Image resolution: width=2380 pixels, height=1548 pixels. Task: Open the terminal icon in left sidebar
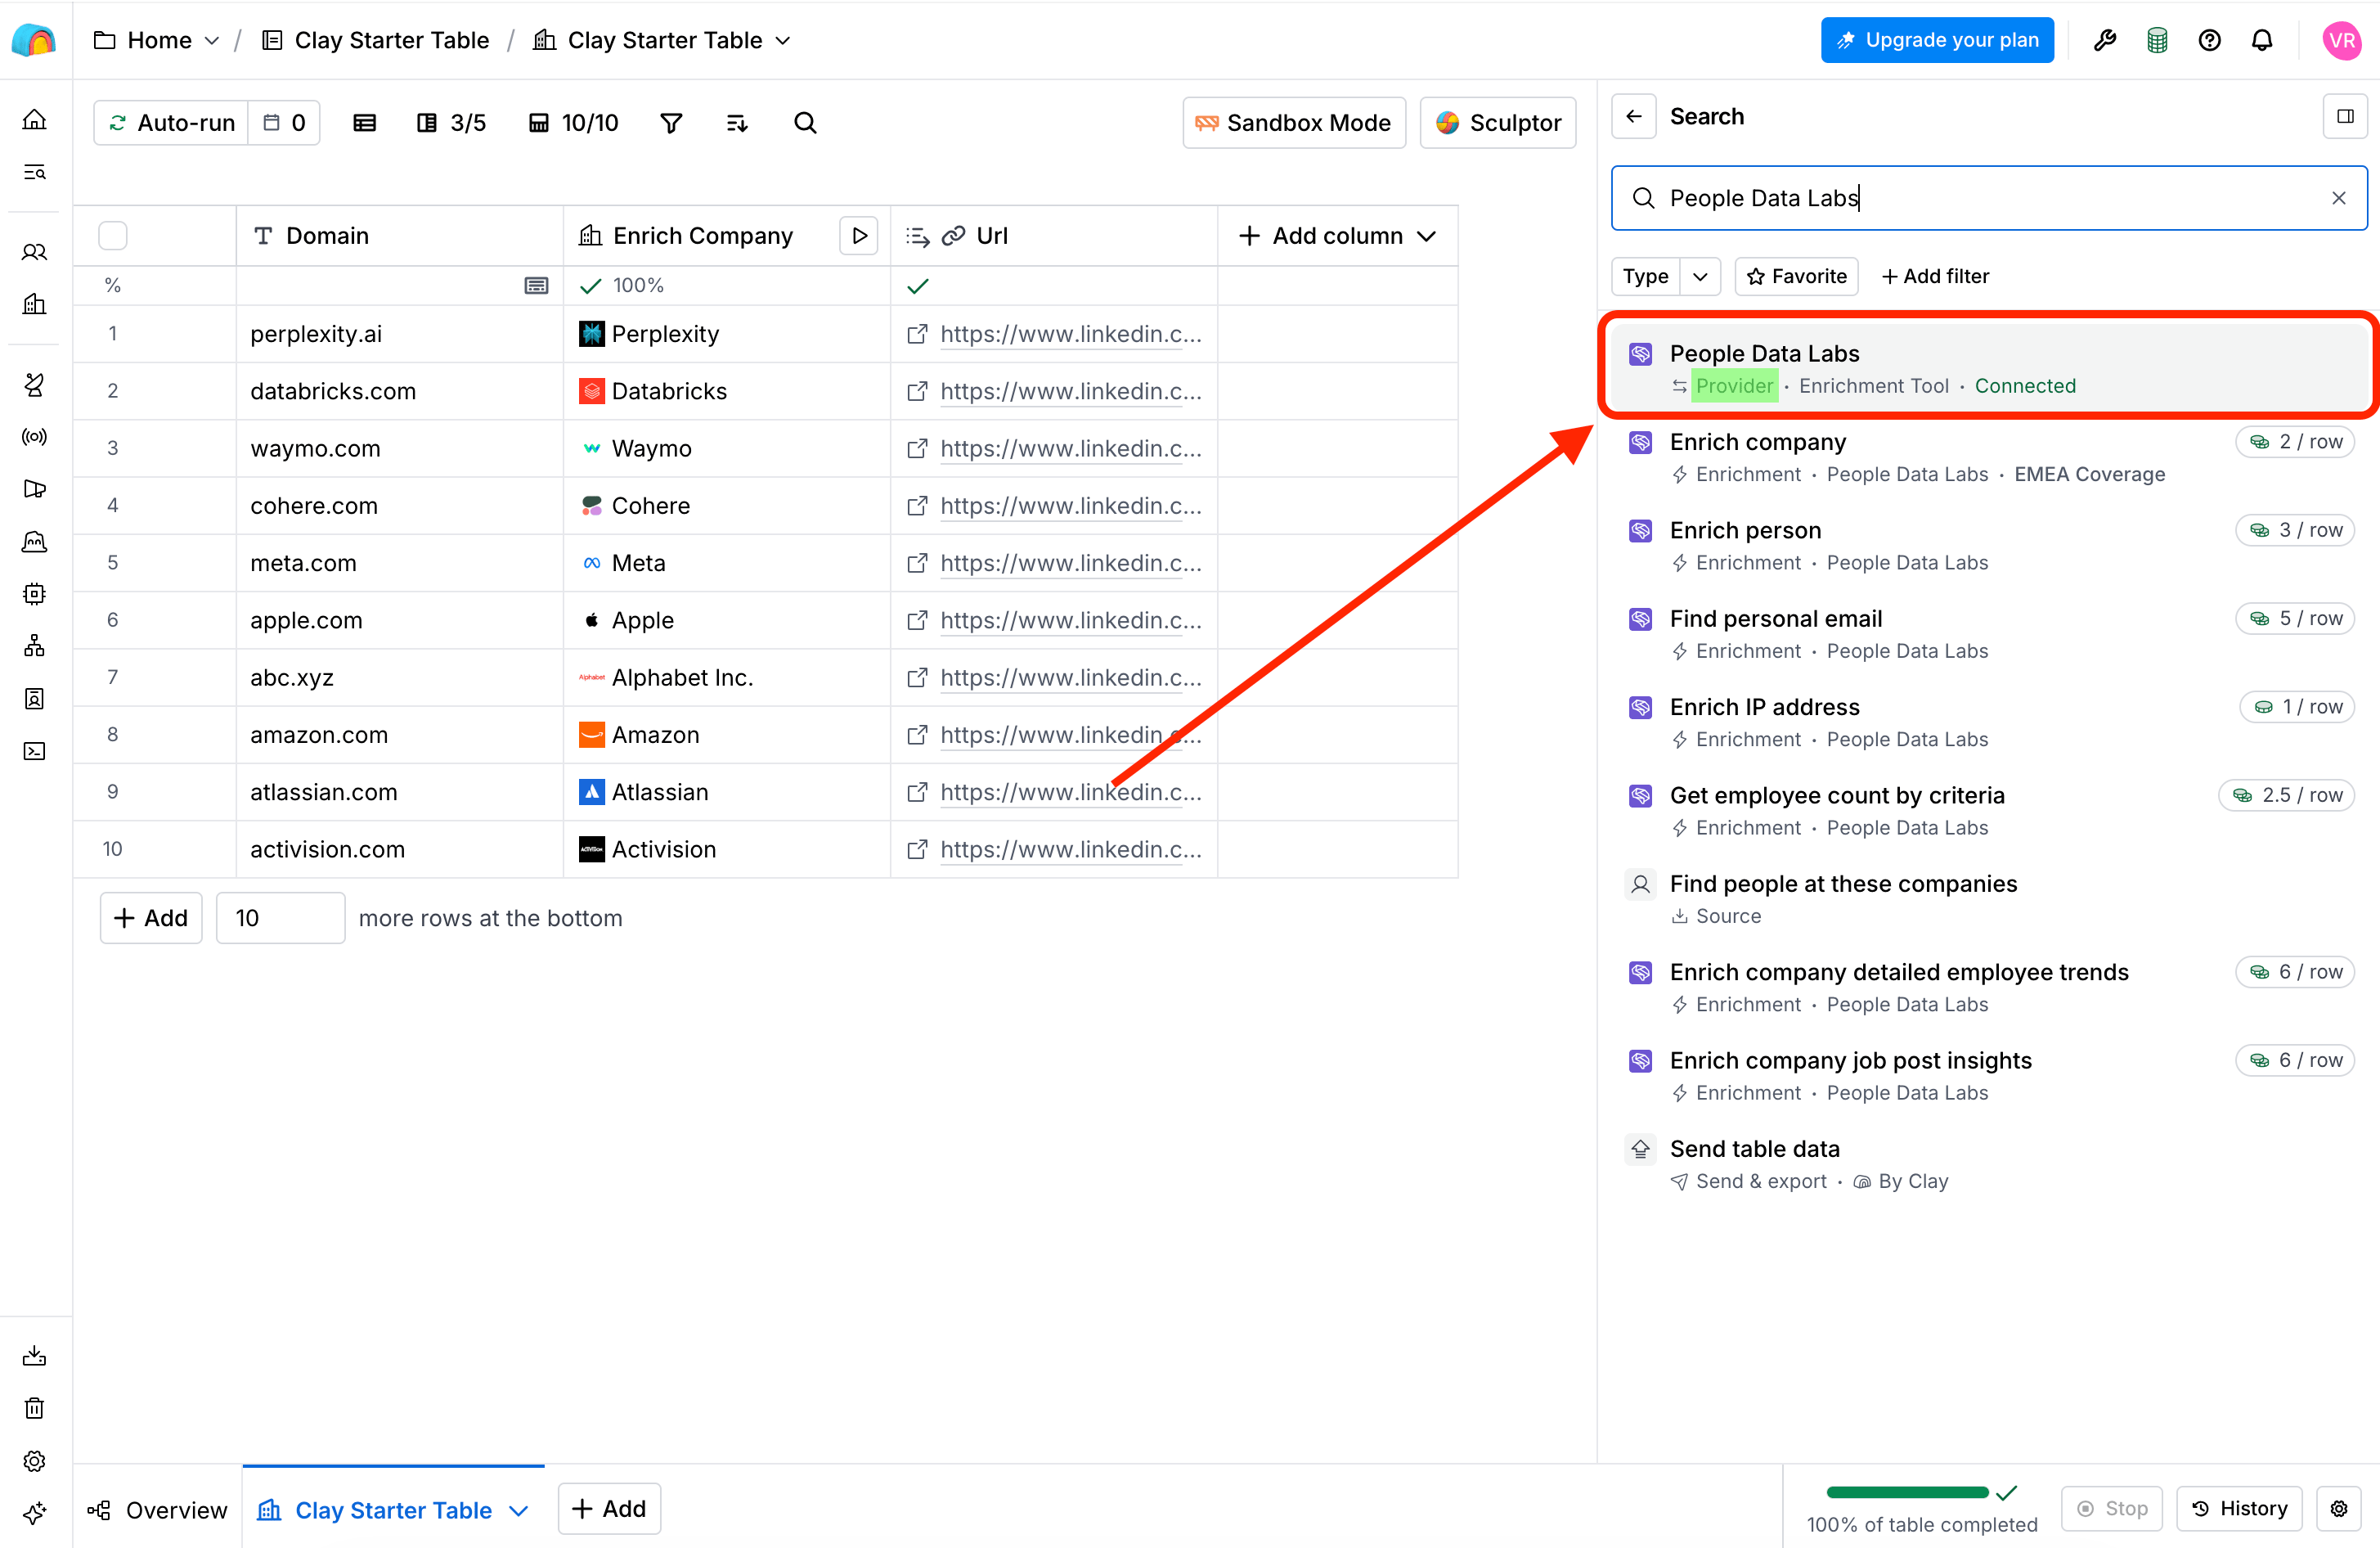tap(34, 750)
